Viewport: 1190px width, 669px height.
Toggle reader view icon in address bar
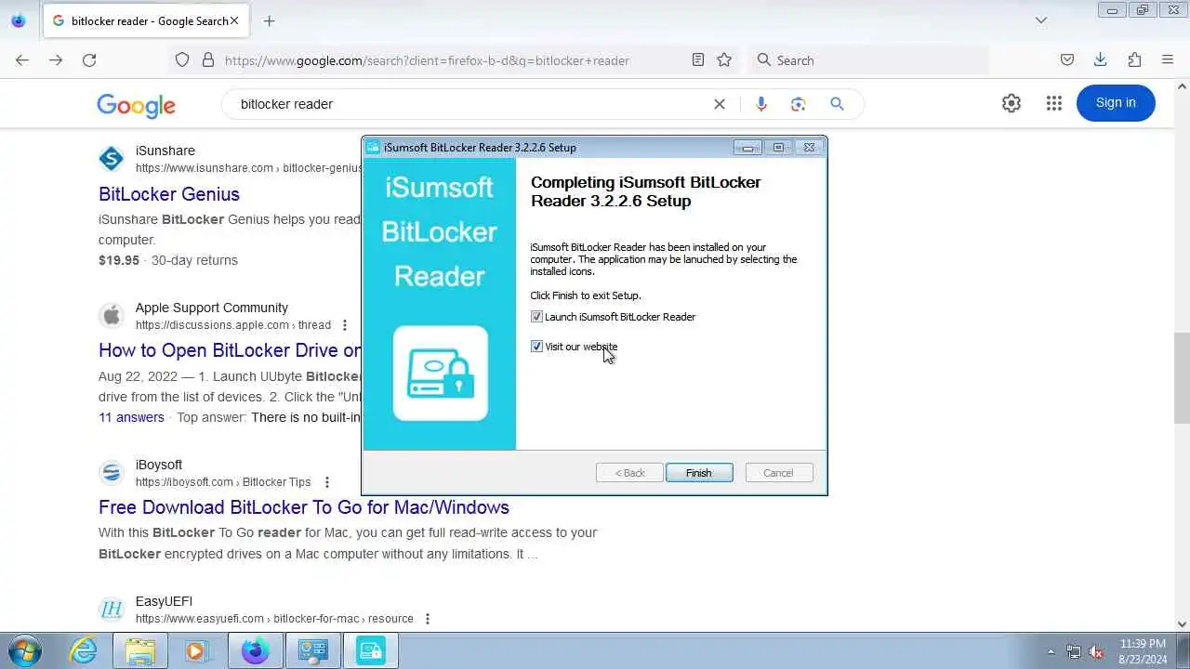click(x=698, y=59)
